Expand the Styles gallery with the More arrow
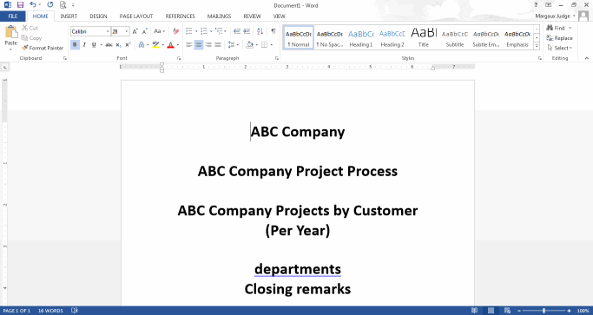The height and width of the screenshot is (315, 593). pyautogui.click(x=537, y=46)
